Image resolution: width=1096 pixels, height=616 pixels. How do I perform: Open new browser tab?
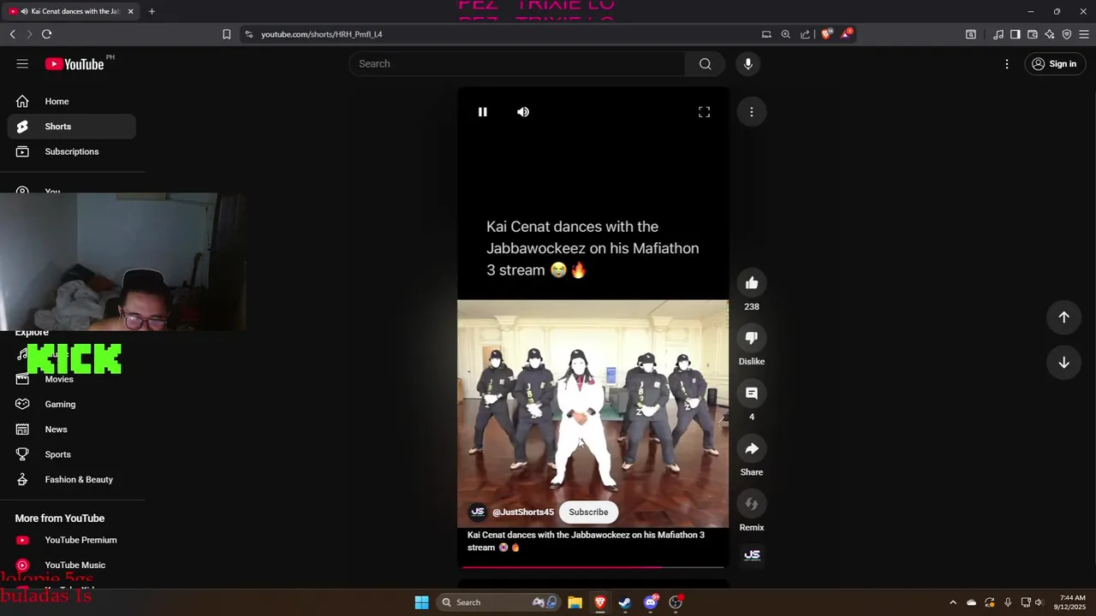(x=152, y=11)
